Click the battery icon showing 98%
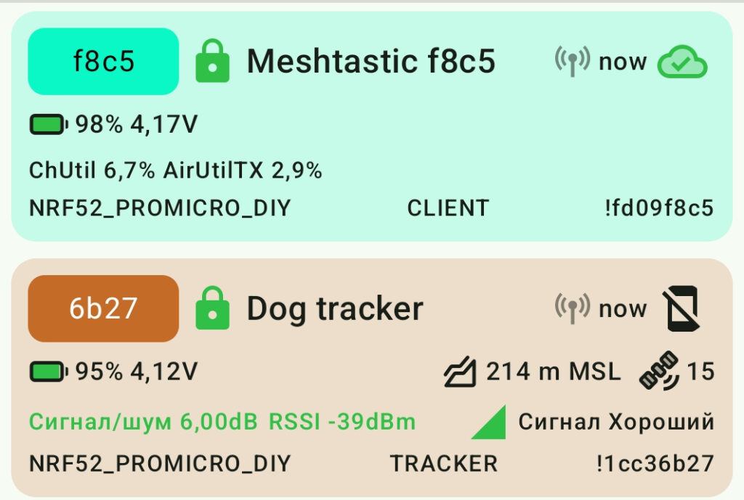Image resolution: width=744 pixels, height=500 pixels. click(x=49, y=126)
